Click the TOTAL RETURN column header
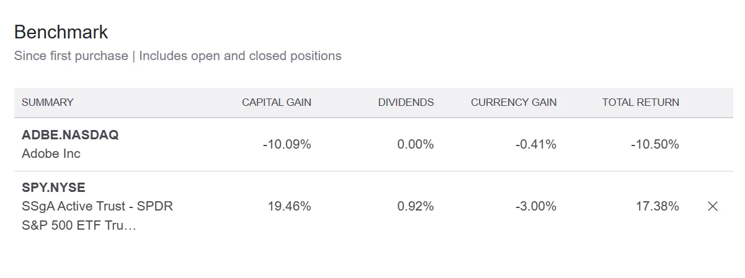Image resolution: width=745 pixels, height=278 pixels. click(640, 102)
